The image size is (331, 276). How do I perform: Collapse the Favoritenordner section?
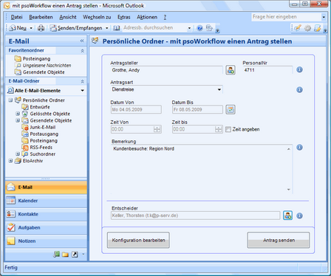click(x=82, y=51)
